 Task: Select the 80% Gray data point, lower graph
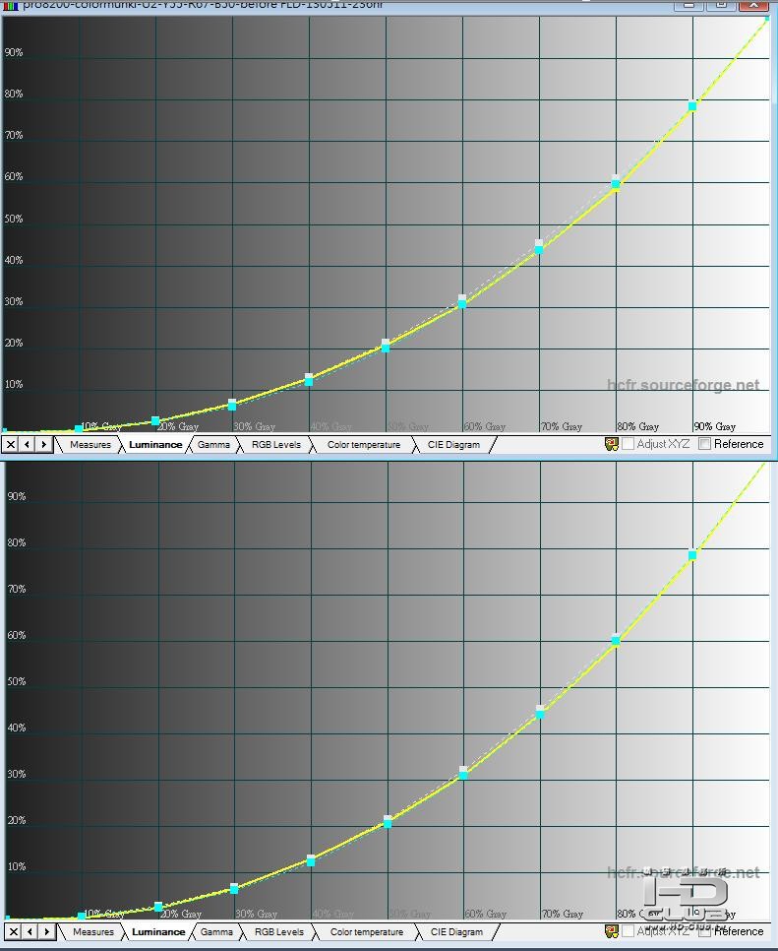point(616,641)
